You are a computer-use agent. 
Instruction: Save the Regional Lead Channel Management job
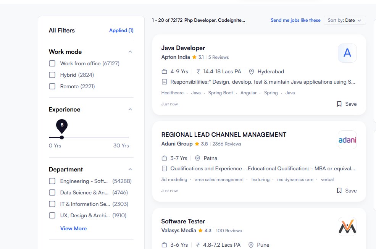pos(347,191)
